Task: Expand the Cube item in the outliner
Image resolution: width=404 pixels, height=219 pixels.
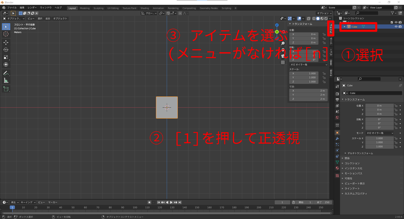Action: coord(344,27)
